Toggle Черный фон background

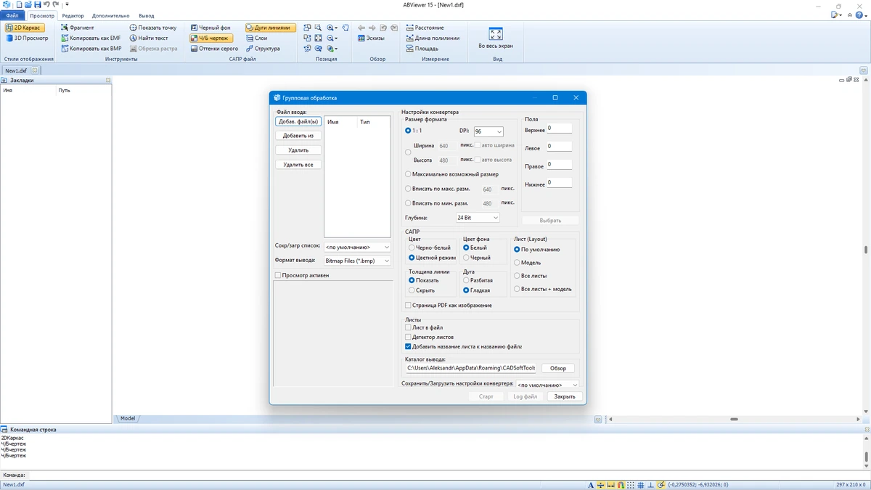tap(210, 28)
